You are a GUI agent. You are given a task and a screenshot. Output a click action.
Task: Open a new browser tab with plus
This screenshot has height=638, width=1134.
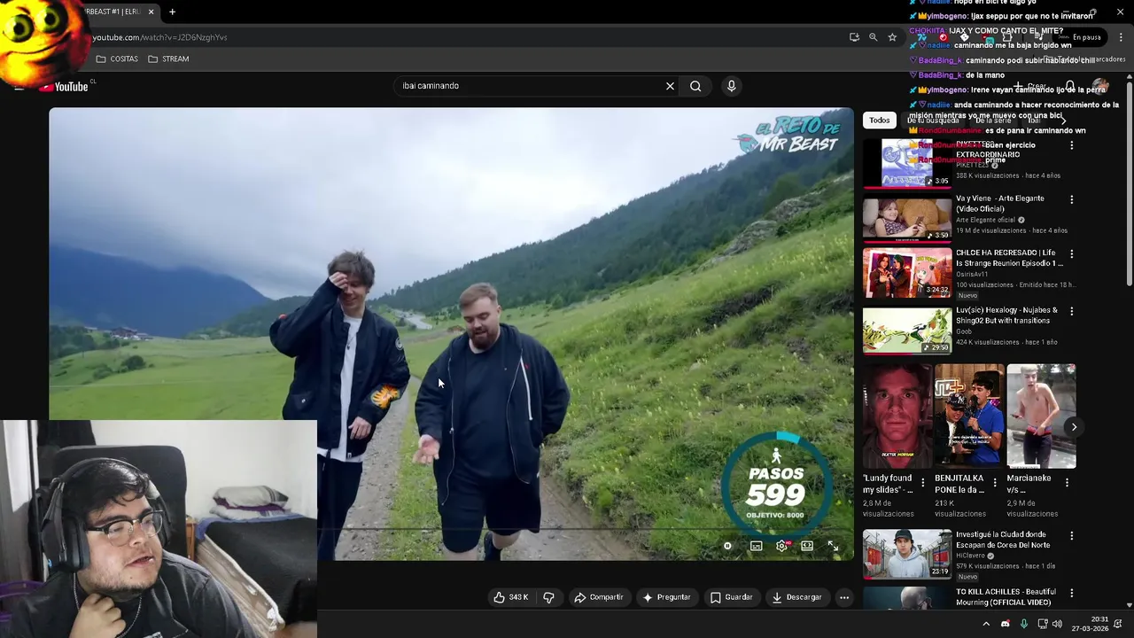tap(172, 12)
